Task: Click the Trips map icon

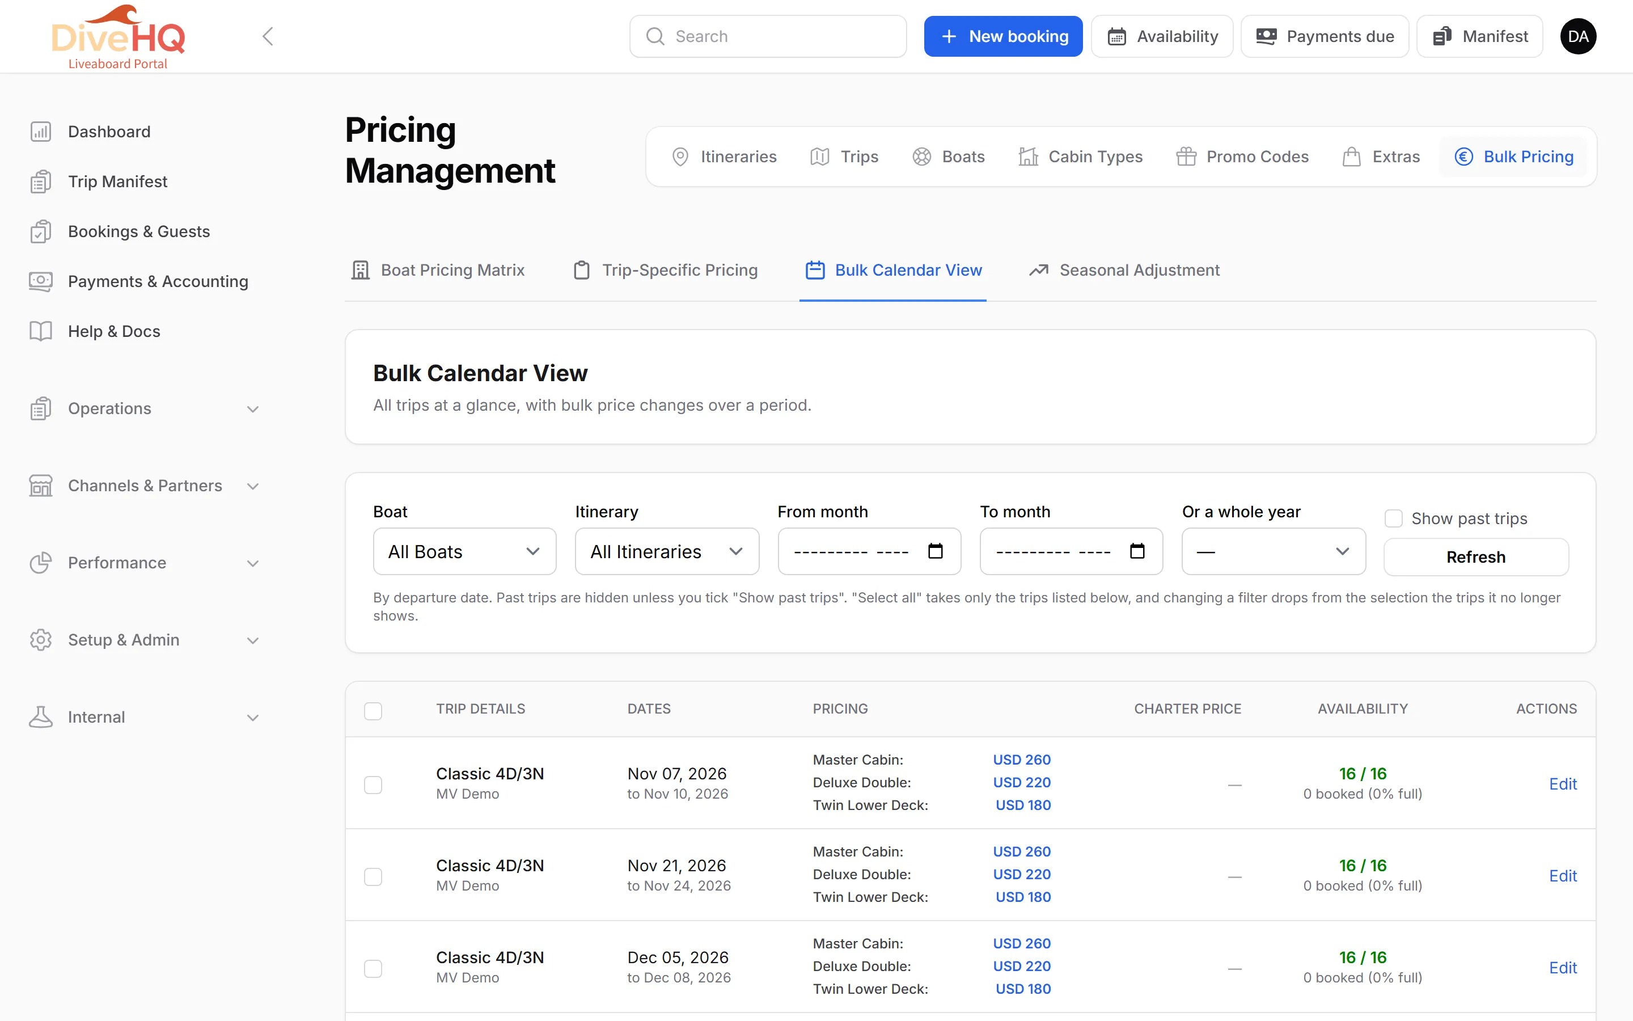Action: coord(820,157)
